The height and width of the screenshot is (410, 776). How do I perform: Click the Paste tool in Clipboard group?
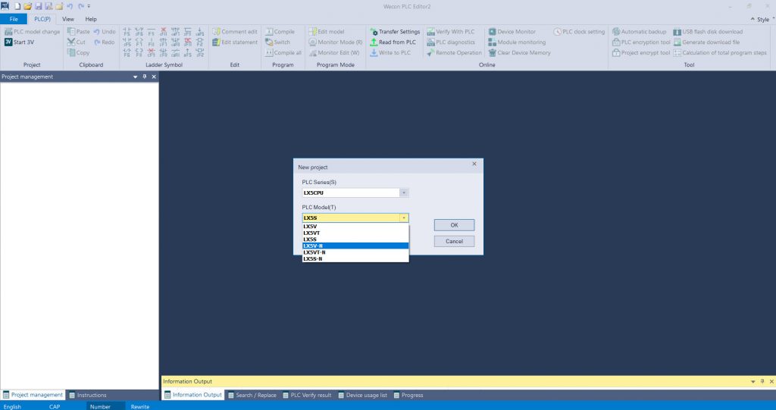(79, 31)
